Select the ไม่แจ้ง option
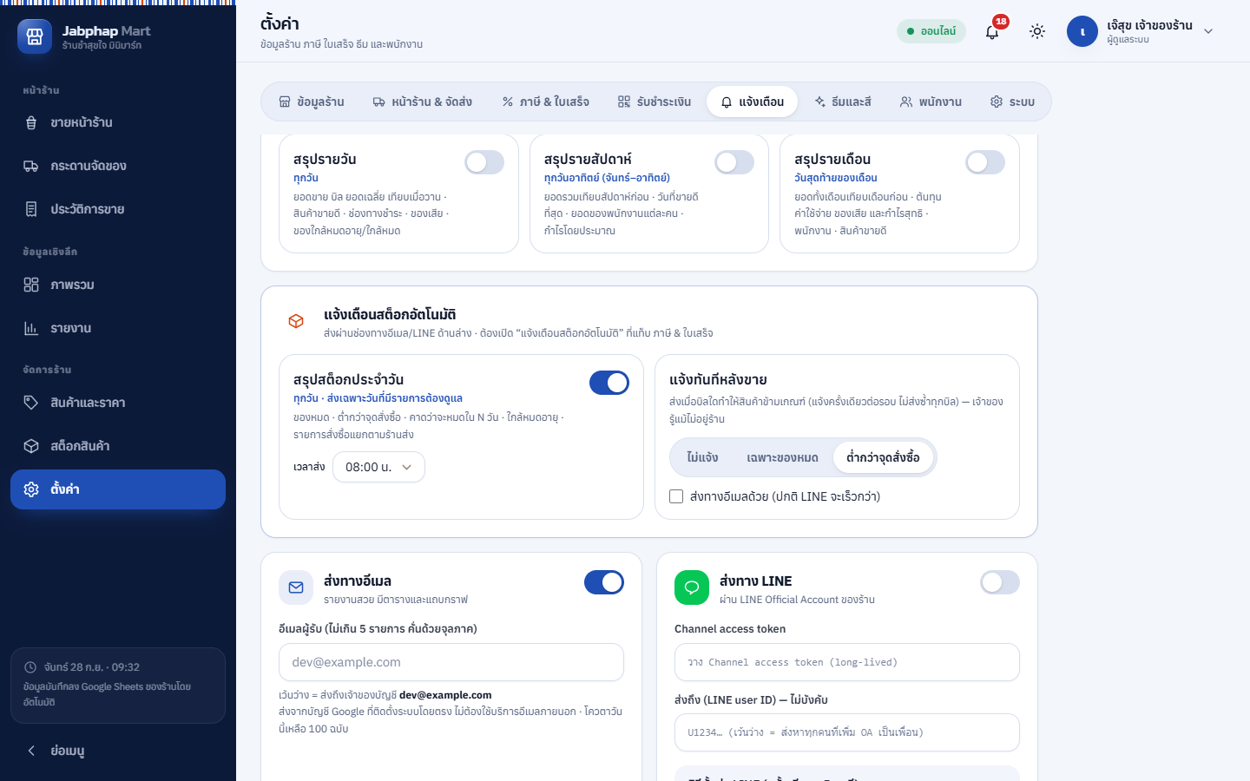Image resolution: width=1250 pixels, height=781 pixels. (702, 457)
